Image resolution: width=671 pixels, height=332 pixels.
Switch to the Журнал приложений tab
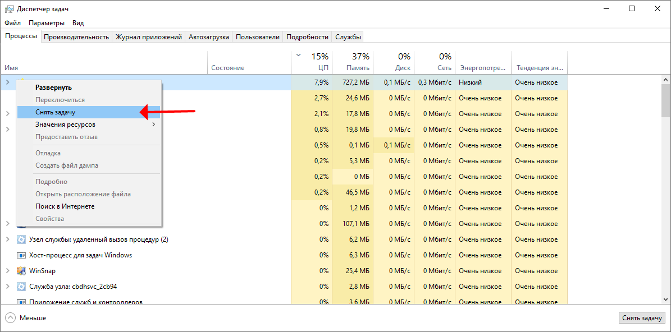[148, 37]
